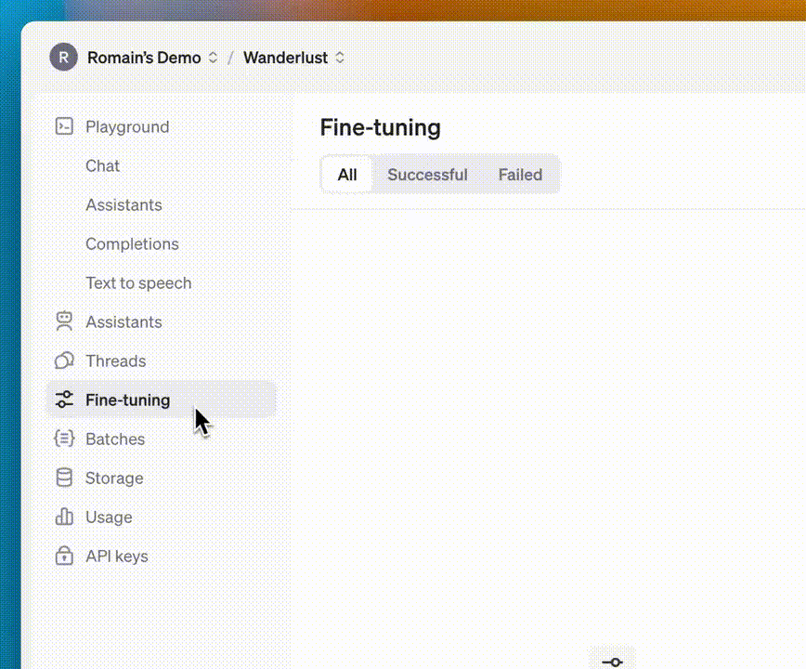Go to Completions playground
The height and width of the screenshot is (669, 806).
point(132,243)
